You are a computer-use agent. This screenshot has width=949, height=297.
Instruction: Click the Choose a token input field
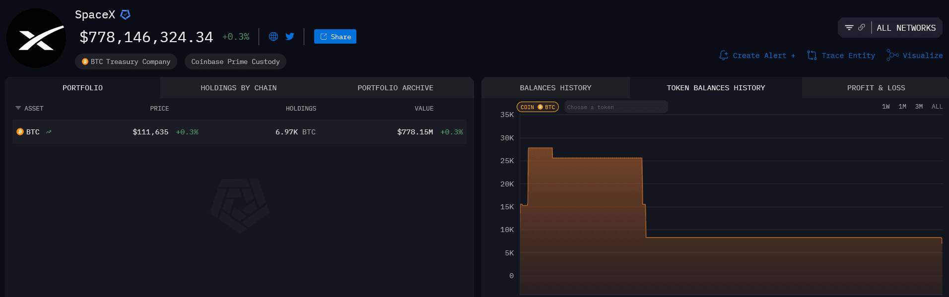(x=615, y=107)
